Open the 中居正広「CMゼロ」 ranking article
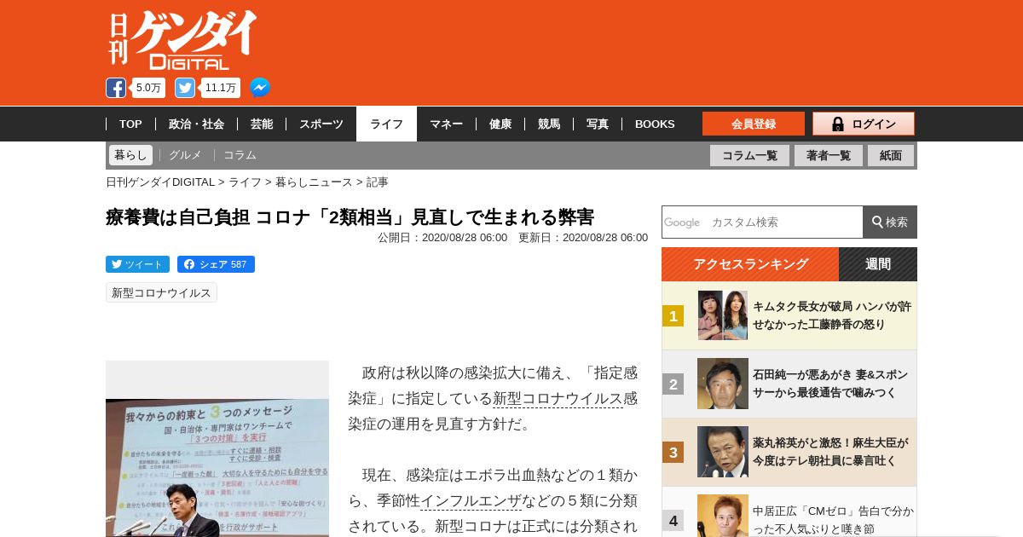1023x537 pixels. pos(833,520)
